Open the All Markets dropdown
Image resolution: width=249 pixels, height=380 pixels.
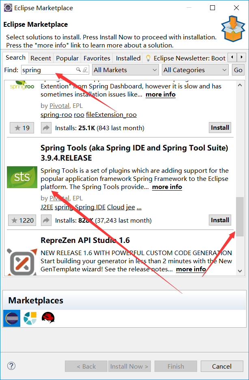[x=125, y=70]
